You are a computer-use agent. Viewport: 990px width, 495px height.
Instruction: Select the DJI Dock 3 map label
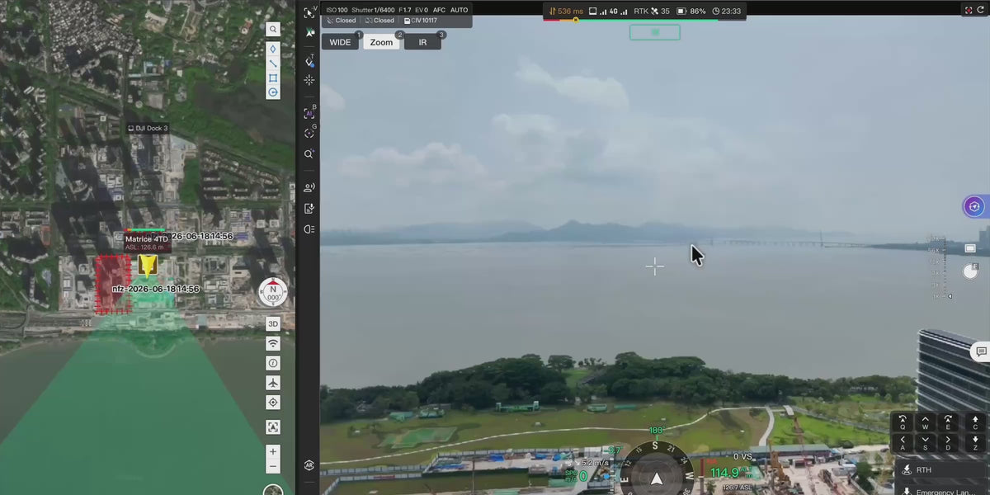[148, 128]
